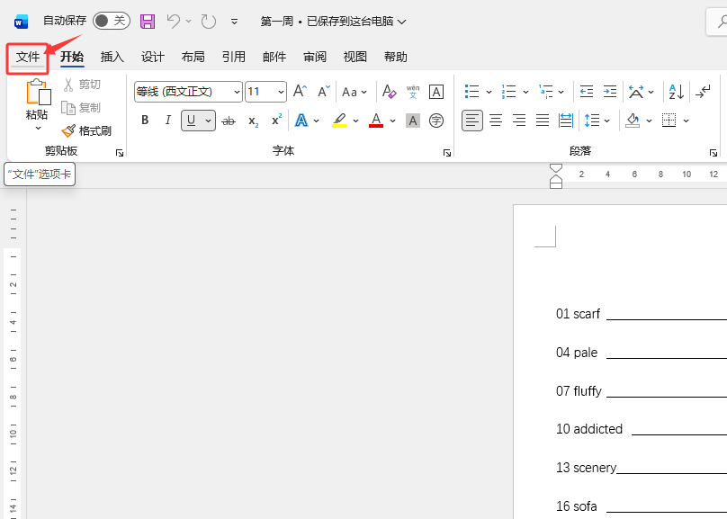Open the 文件 tab
Viewport: 727px width, 519px height.
pos(28,58)
